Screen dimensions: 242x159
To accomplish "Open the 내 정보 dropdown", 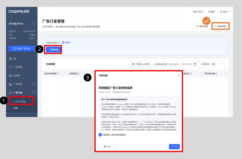I will (x=225, y=12).
